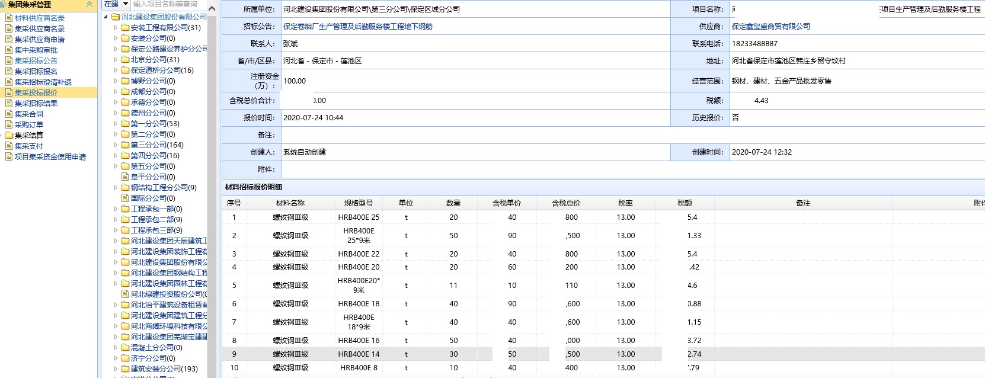This screenshot has height=378, width=985.
Task: Select 集采投标报价 menu item
Action: coord(36,92)
